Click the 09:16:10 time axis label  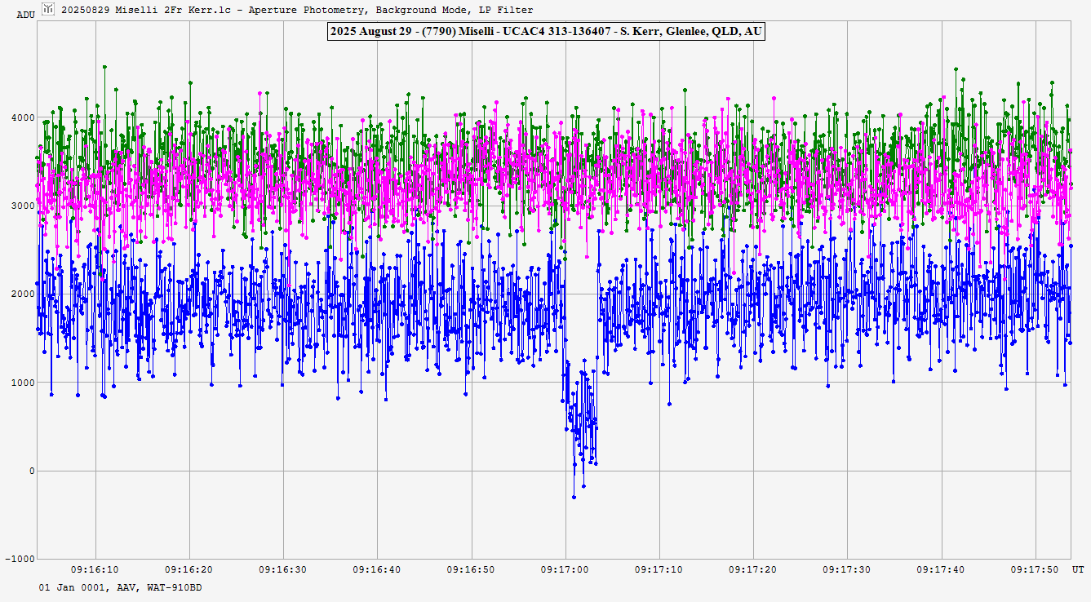tap(95, 569)
